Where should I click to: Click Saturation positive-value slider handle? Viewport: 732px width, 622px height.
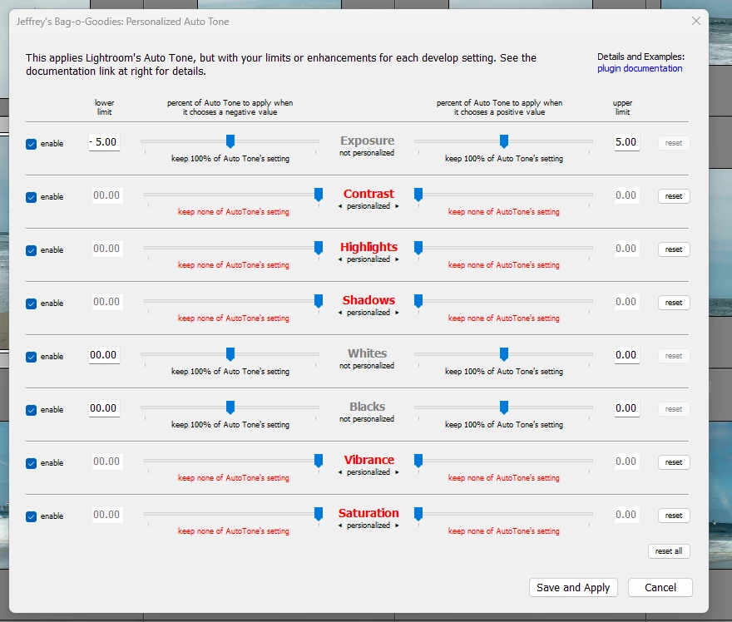click(x=418, y=514)
